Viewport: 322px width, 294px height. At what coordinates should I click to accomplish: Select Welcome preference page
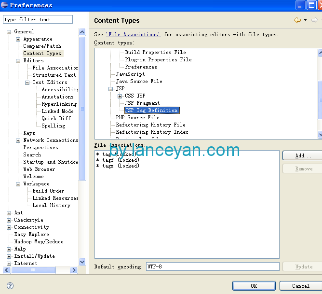pos(33,176)
